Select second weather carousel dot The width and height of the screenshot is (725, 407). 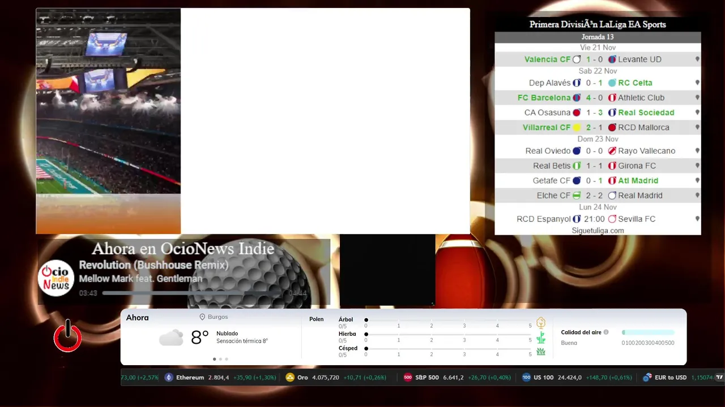point(220,359)
